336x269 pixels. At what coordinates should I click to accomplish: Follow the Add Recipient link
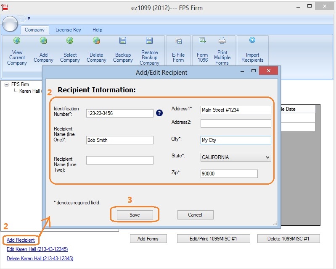tap(21, 240)
